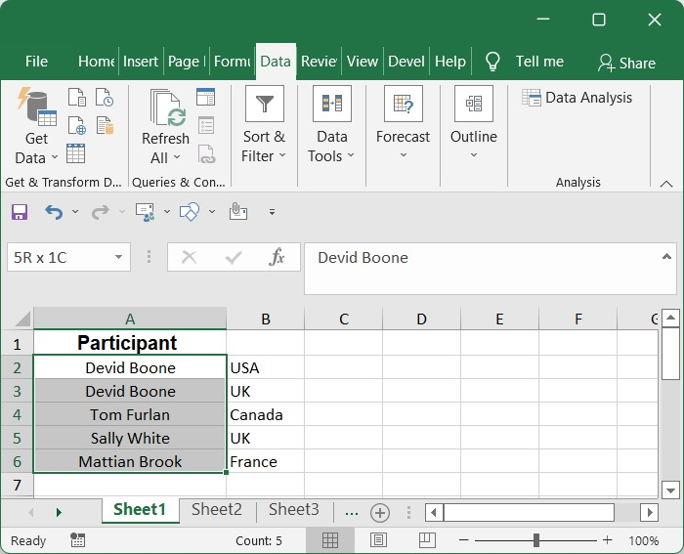Switch to Page Layout view
Viewport: 684px width, 554px height.
[378, 540]
